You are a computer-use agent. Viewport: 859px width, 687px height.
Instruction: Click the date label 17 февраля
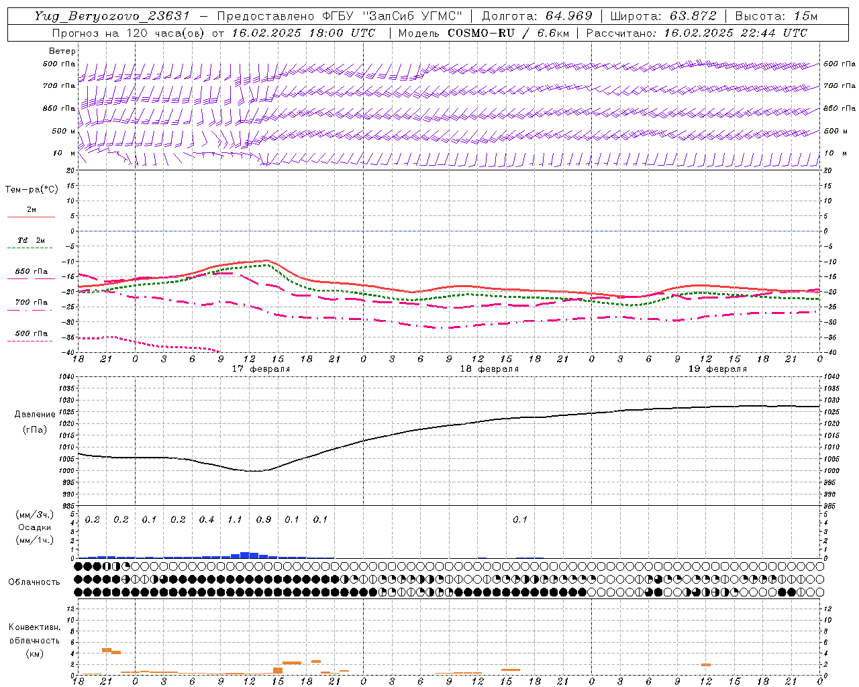[x=261, y=369]
